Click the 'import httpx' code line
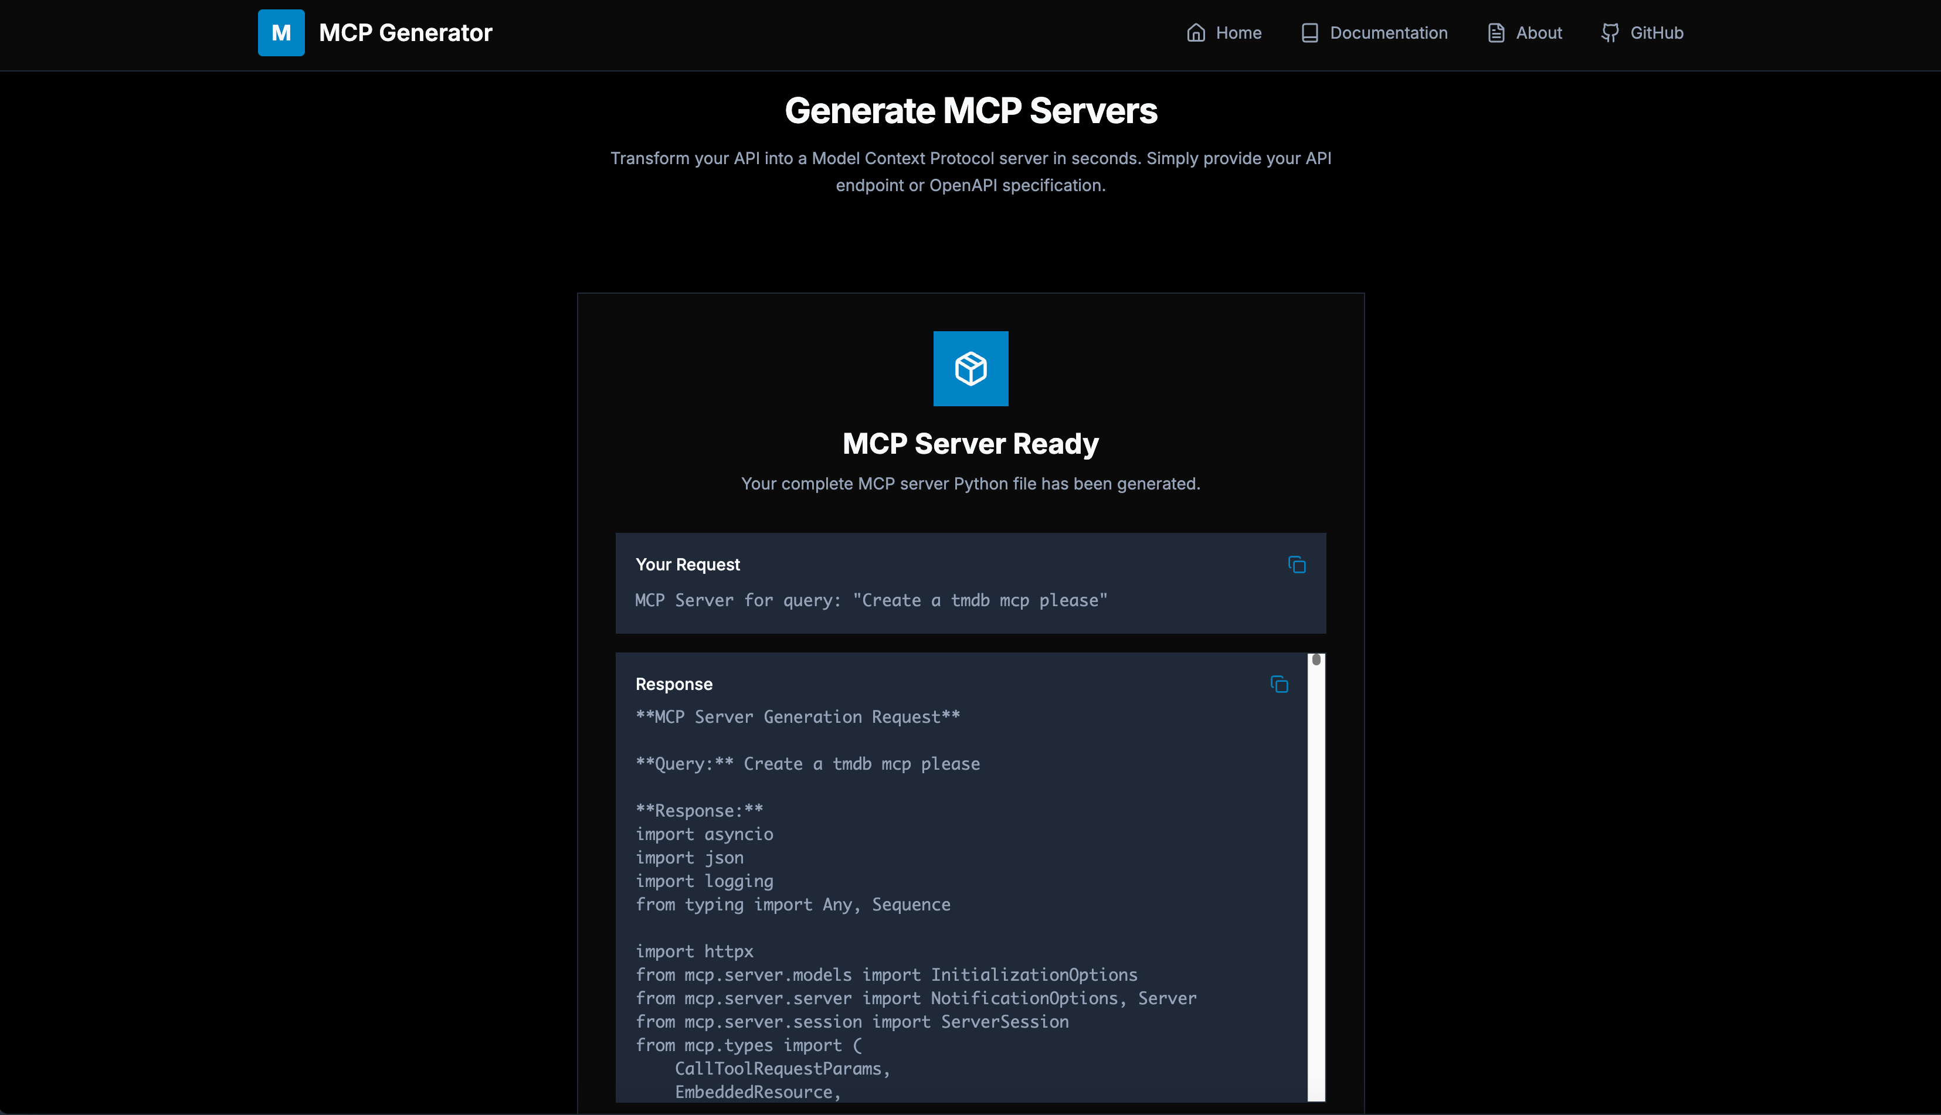1941x1115 pixels. pos(694,951)
